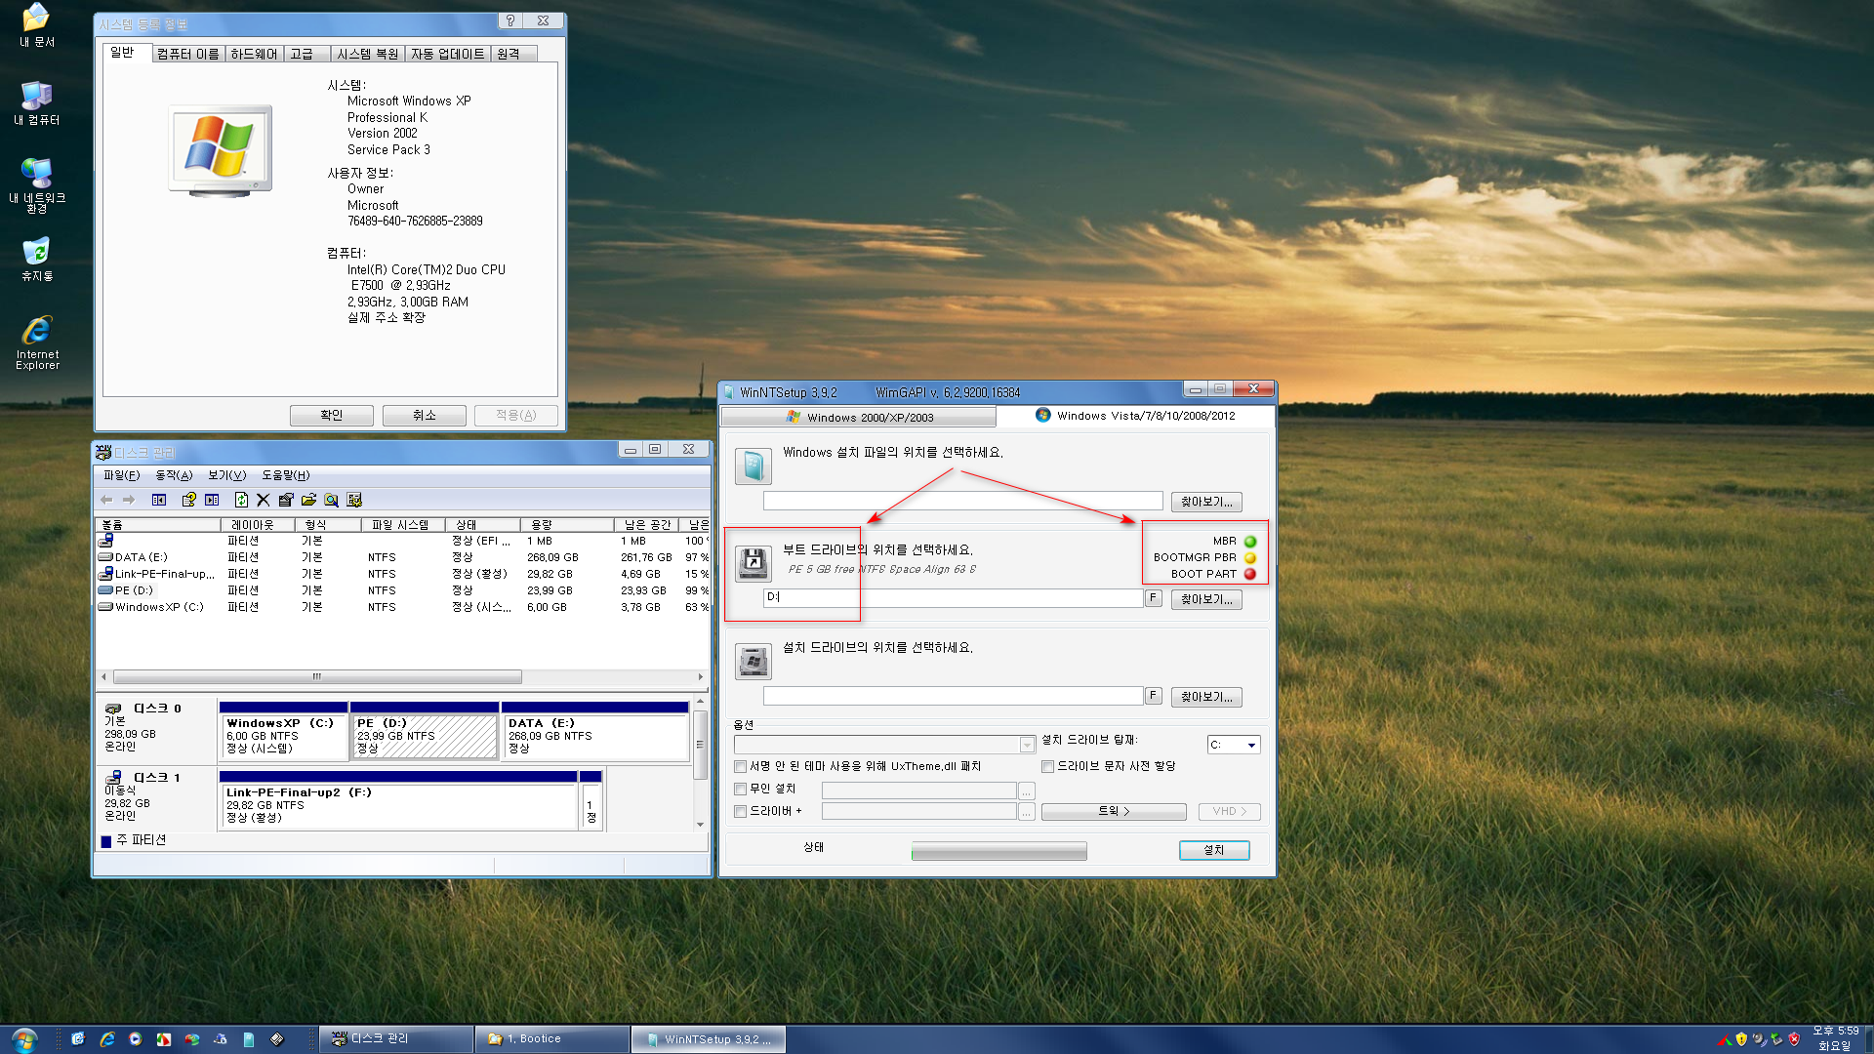Screen dimensions: 1874x1054
Task: Click 1. Bootice taskbar button
Action: (551, 1039)
